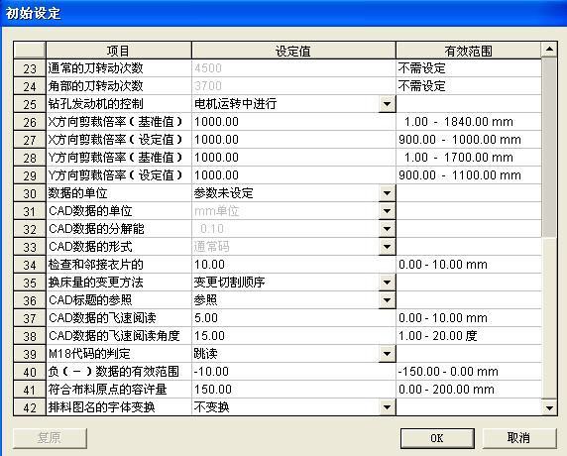Click the scrollbar up arrow

click(549, 50)
